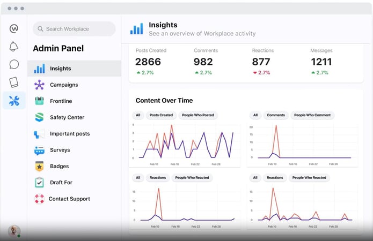The height and width of the screenshot is (241, 373).
Task: Click the Frontline vest icon
Action: (39, 101)
